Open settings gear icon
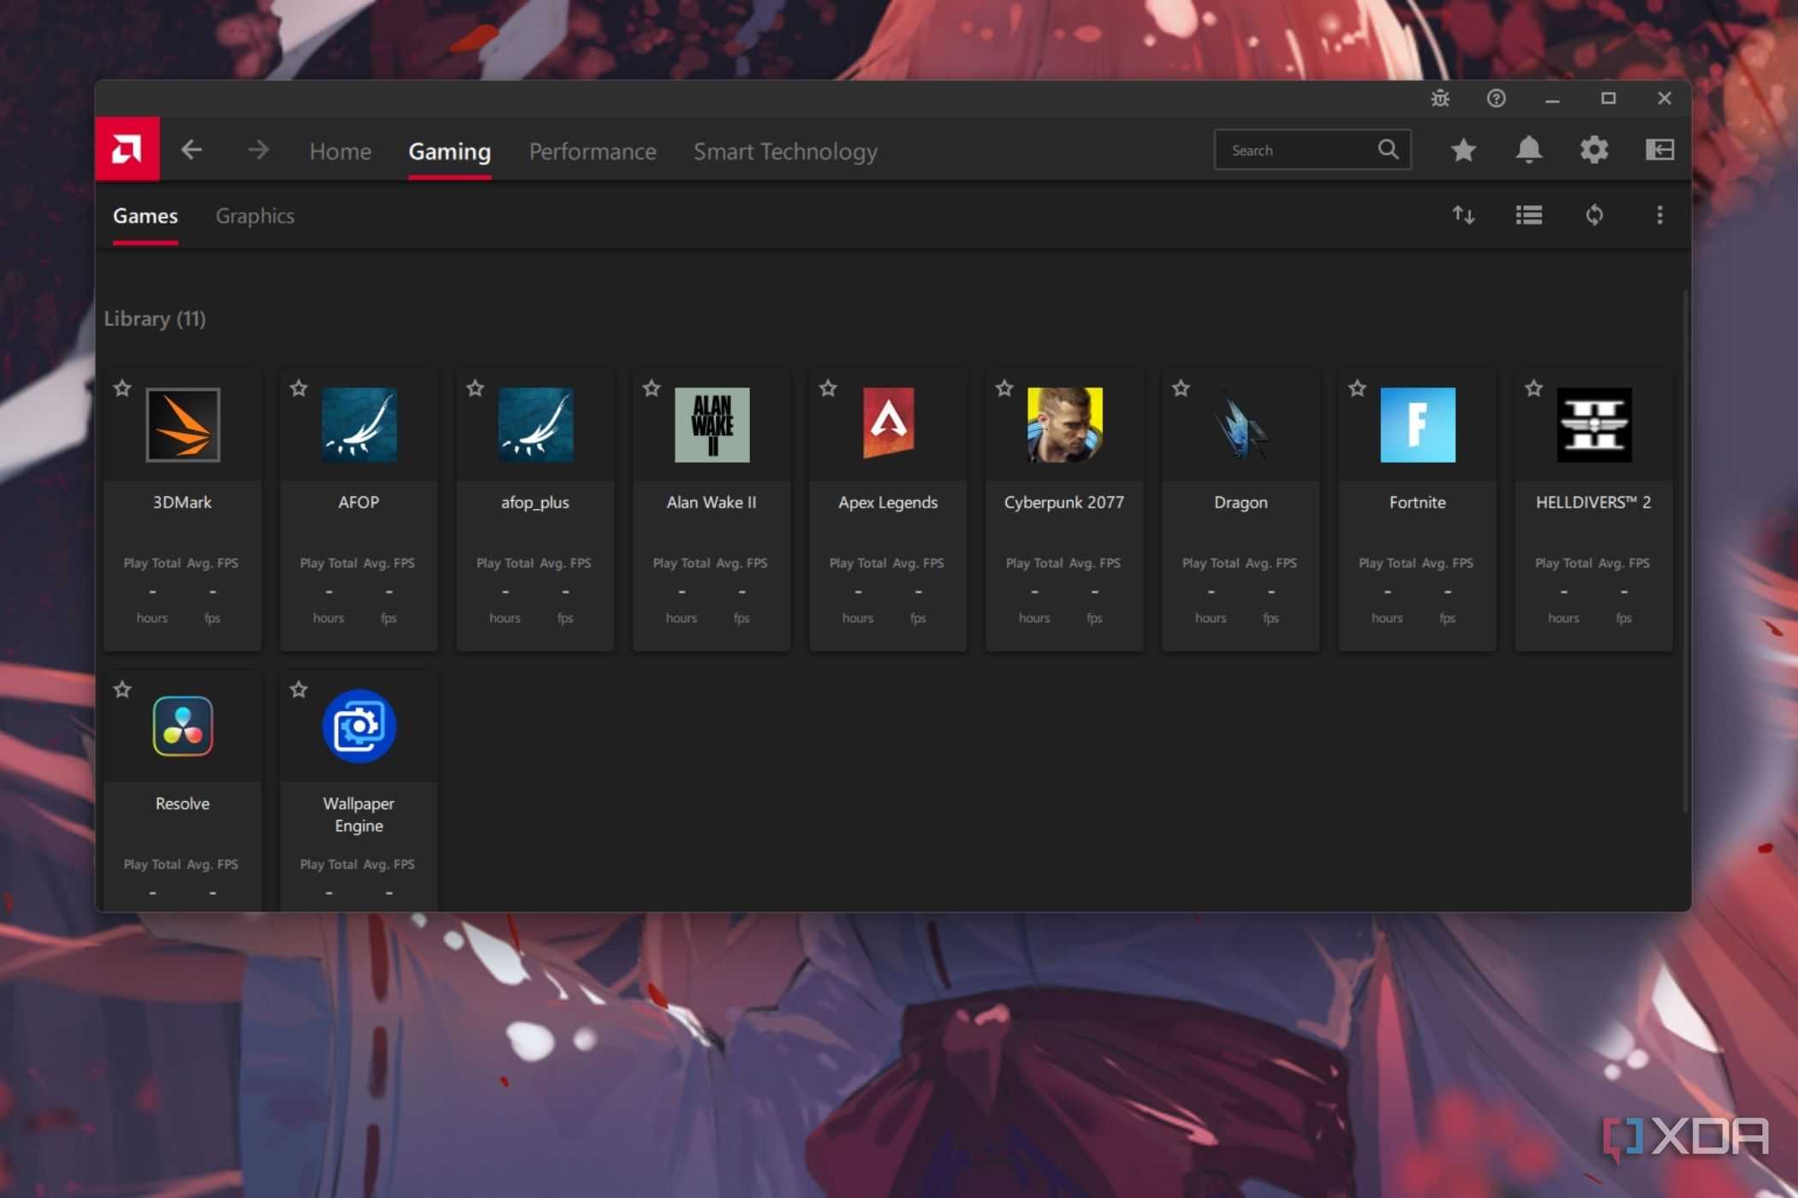Screen dimensions: 1798x1198 (1593, 150)
